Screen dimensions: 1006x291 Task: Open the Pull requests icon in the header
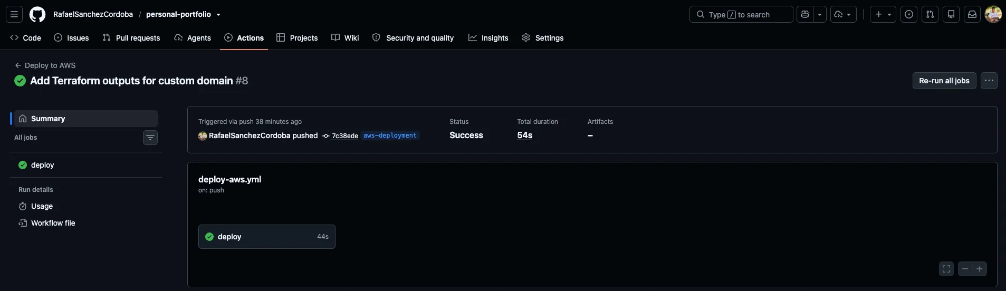coord(930,14)
